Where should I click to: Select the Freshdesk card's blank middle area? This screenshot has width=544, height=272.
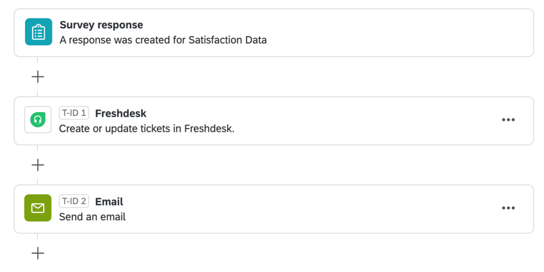point(358,120)
